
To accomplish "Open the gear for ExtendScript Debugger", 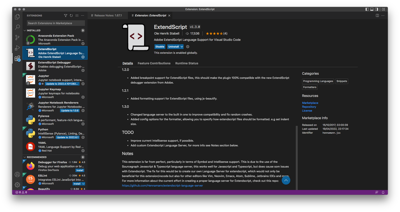I will pos(83,70).
